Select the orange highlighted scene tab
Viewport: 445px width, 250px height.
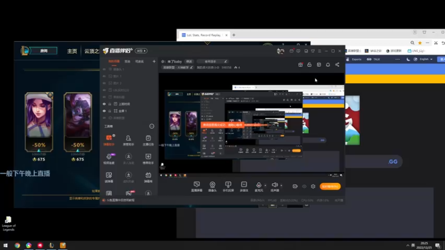[114, 61]
